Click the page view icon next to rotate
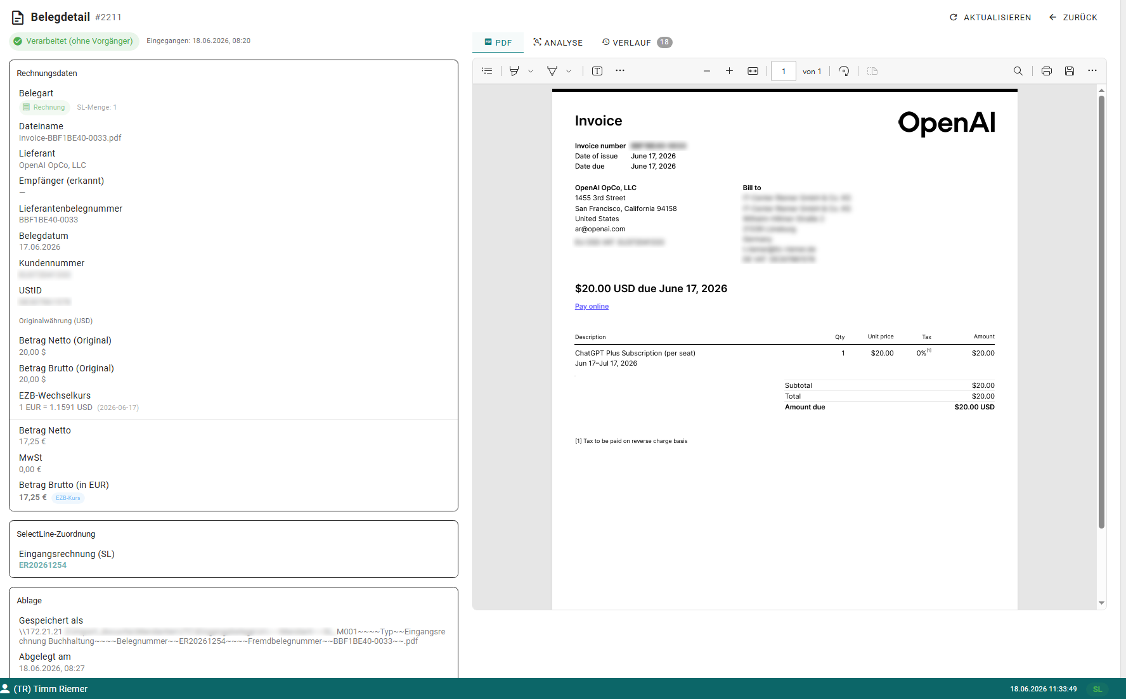The height and width of the screenshot is (699, 1126). click(872, 71)
